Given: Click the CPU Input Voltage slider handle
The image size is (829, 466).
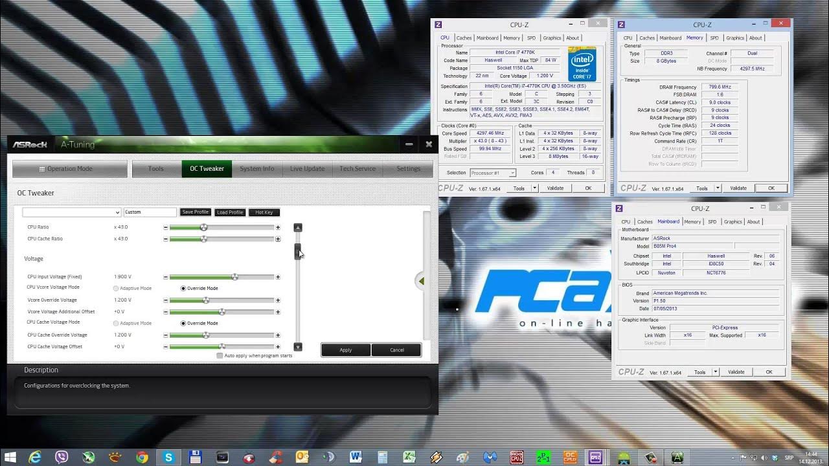Looking at the screenshot, I should pyautogui.click(x=234, y=277).
